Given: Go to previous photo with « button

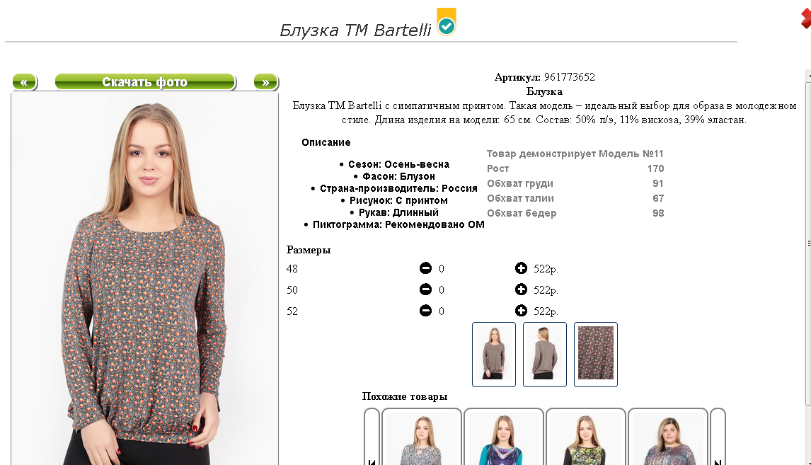Looking at the screenshot, I should [x=24, y=81].
